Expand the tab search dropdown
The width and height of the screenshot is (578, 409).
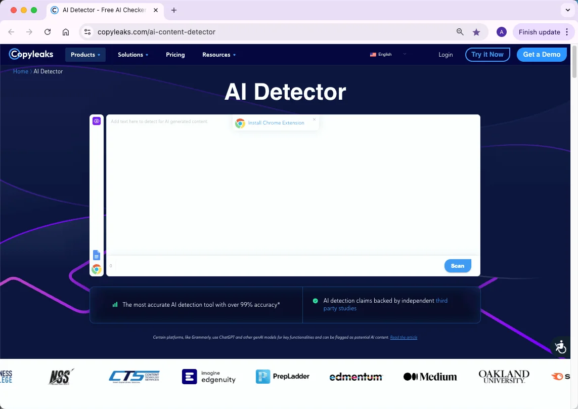click(x=568, y=10)
